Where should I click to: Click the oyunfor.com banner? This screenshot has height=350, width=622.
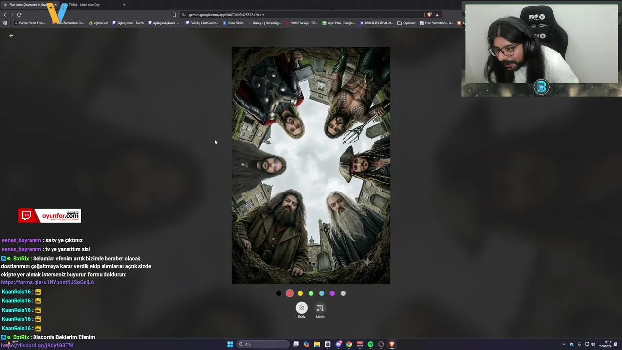[50, 215]
